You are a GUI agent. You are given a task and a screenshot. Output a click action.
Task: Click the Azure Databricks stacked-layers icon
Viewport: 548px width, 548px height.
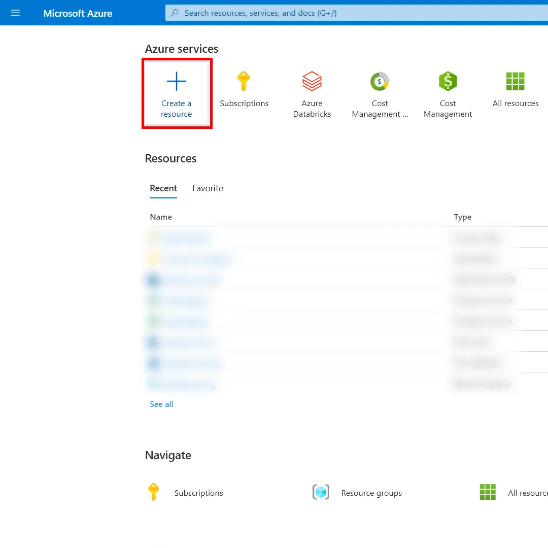coord(312,81)
